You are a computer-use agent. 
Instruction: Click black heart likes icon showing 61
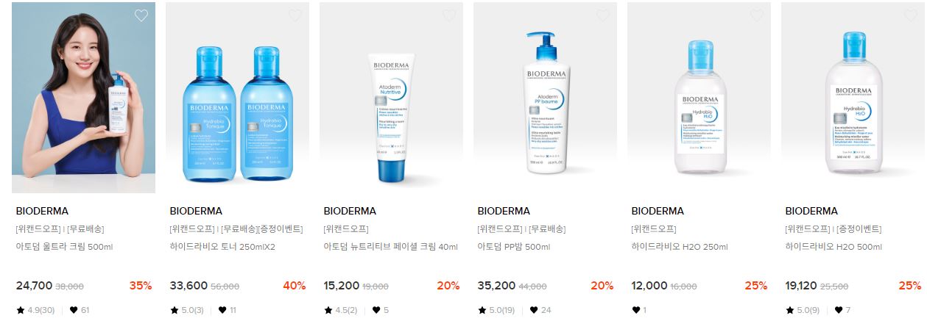click(74, 310)
